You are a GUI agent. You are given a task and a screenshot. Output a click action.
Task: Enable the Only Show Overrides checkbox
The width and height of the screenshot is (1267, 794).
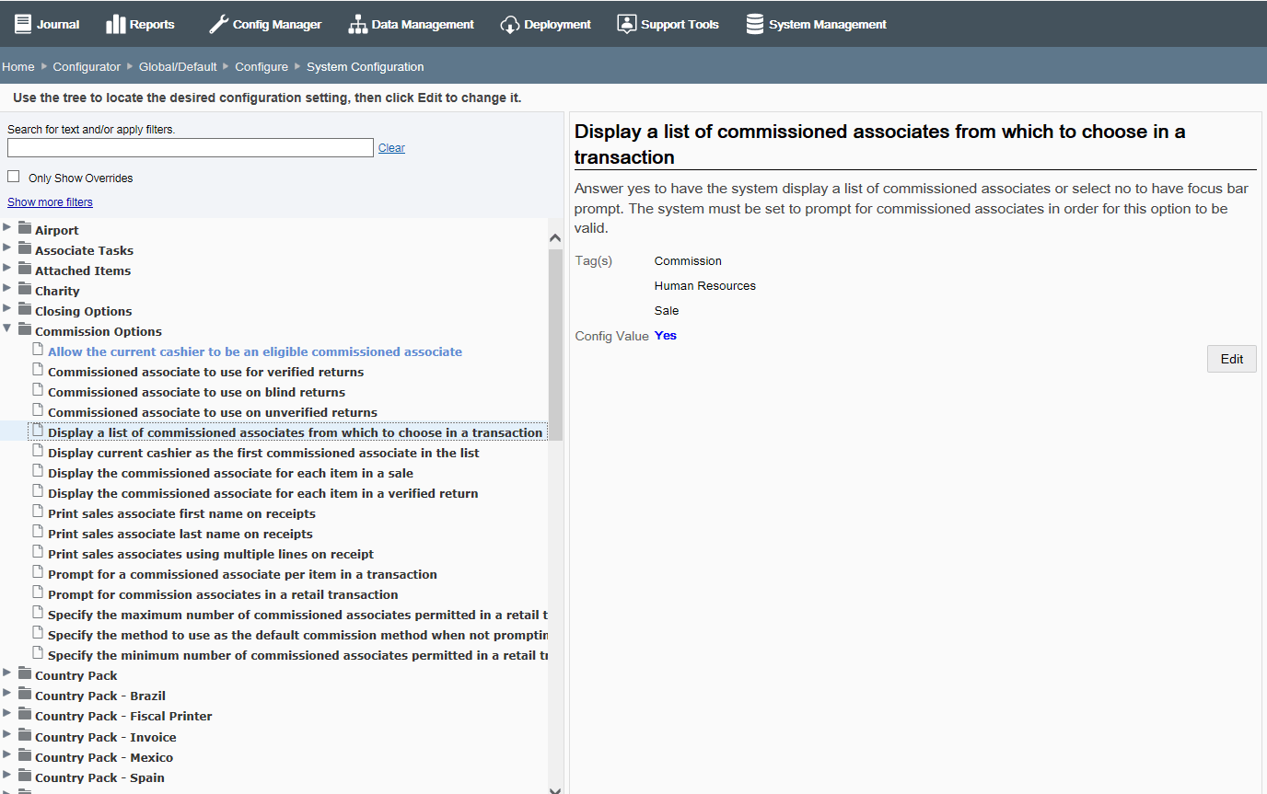(13, 177)
